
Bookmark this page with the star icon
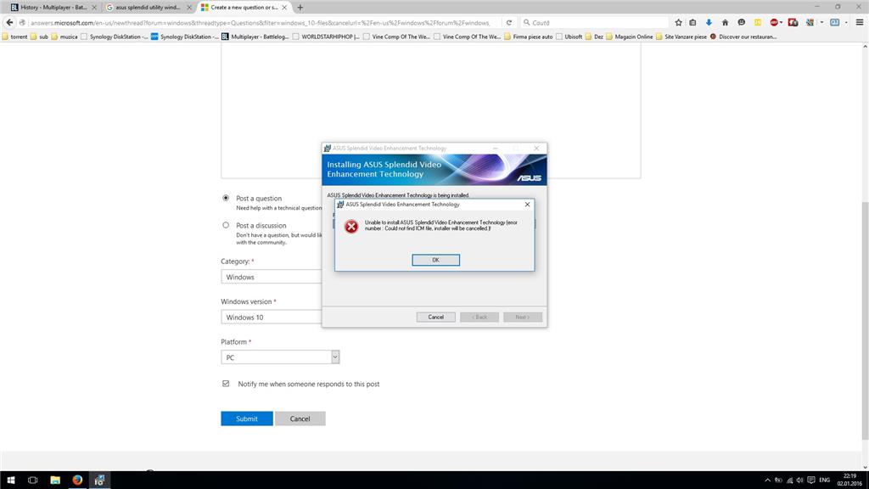pyautogui.click(x=678, y=23)
